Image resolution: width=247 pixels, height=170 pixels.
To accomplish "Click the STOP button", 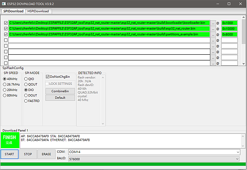I will [x=28, y=154].
